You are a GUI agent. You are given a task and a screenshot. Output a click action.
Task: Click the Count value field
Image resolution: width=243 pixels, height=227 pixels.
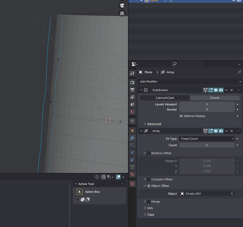tap(207, 145)
